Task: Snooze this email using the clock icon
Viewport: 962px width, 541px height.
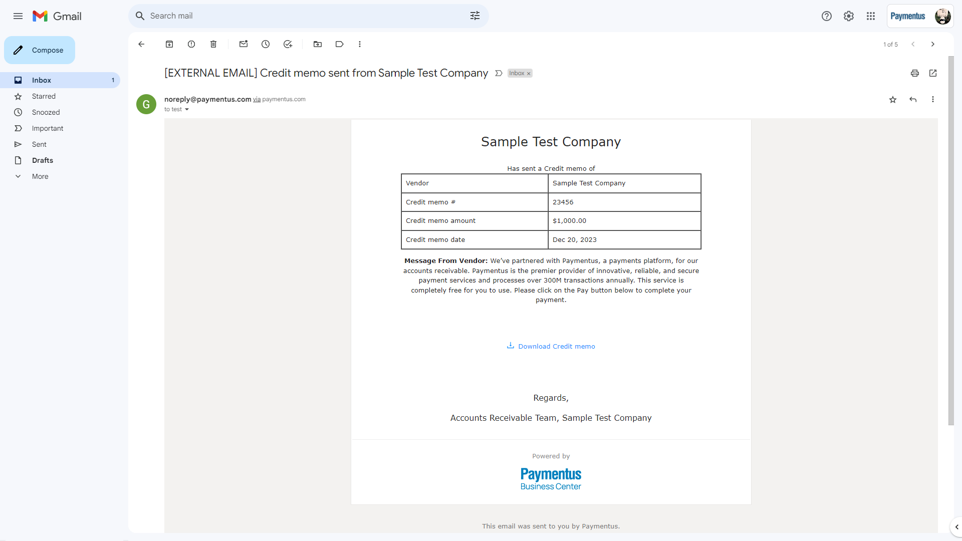Action: 266,44
